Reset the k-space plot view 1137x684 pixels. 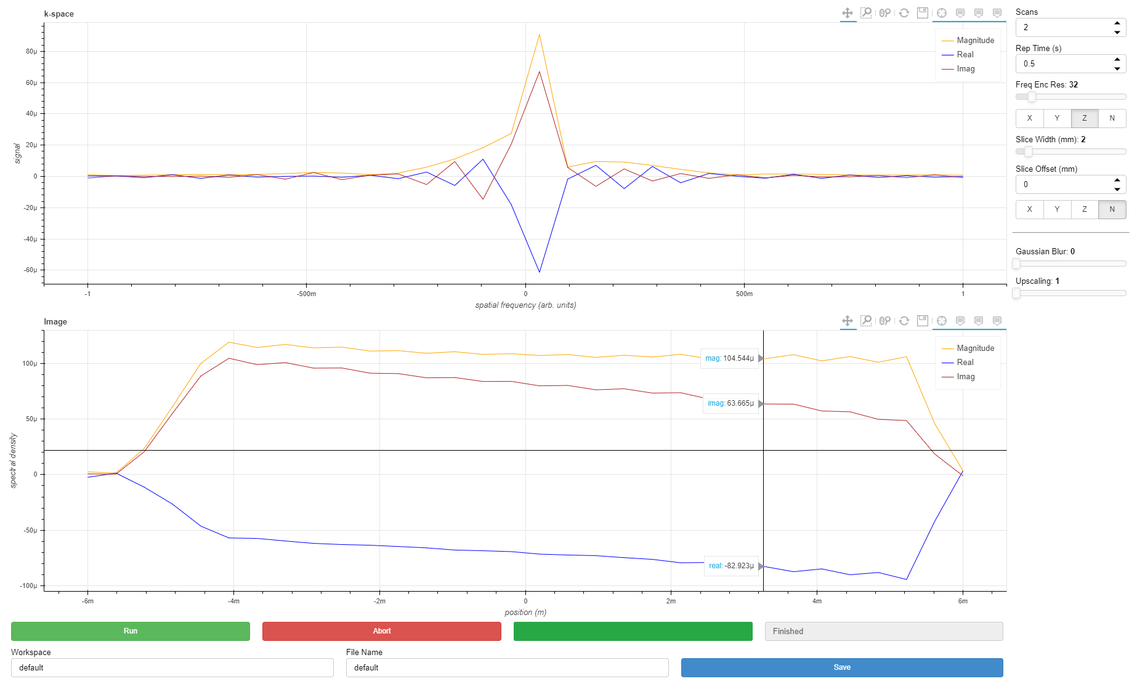tap(904, 13)
